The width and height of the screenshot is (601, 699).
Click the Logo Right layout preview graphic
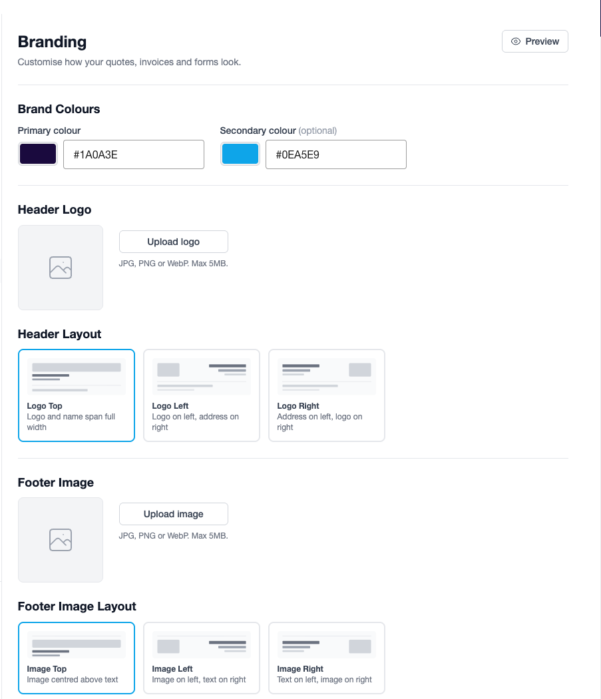pos(327,377)
